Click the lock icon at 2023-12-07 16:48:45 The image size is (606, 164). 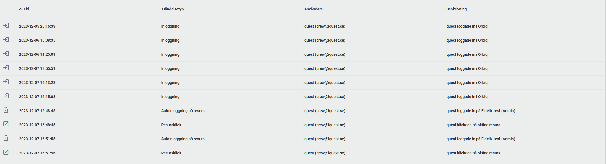(6, 110)
